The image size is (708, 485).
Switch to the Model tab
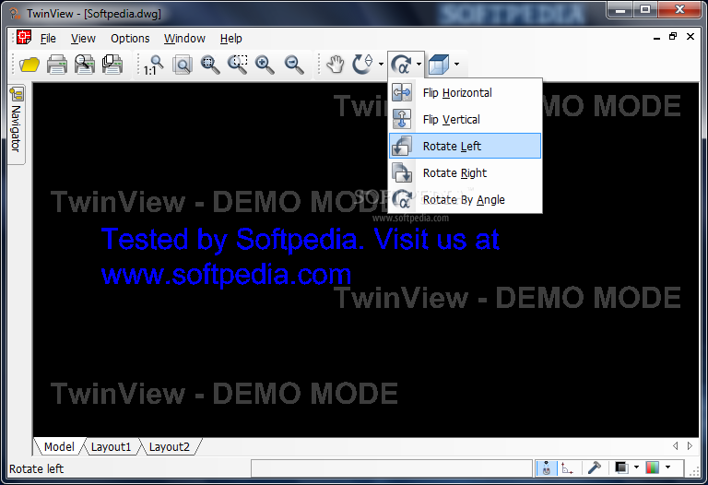click(59, 446)
